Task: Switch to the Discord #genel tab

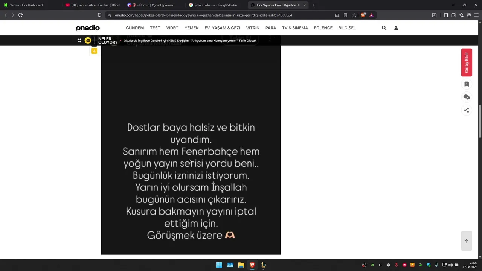Action: [154, 5]
